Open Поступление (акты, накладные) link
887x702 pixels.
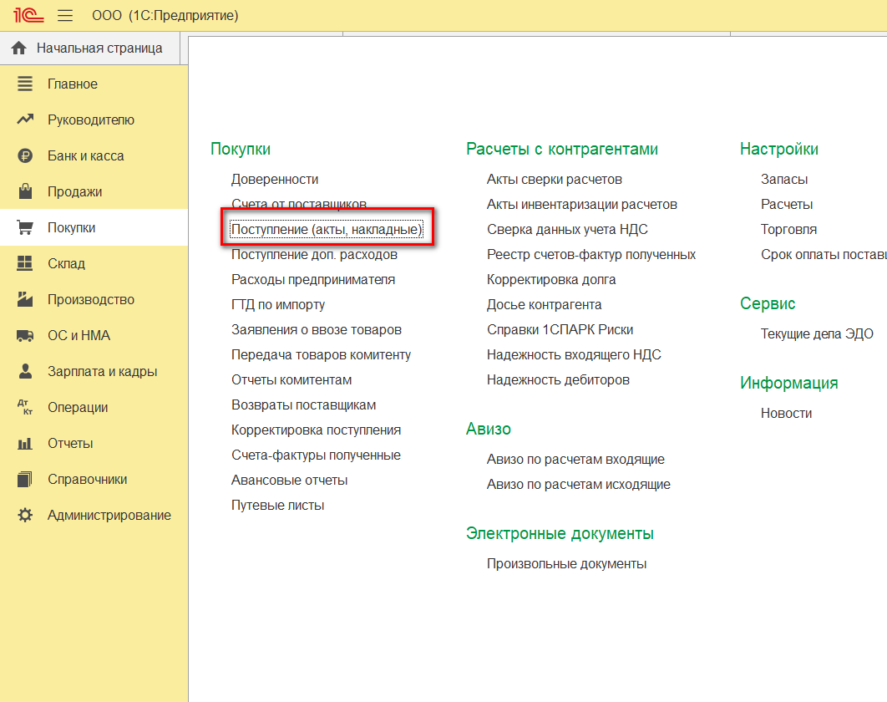[x=327, y=230]
